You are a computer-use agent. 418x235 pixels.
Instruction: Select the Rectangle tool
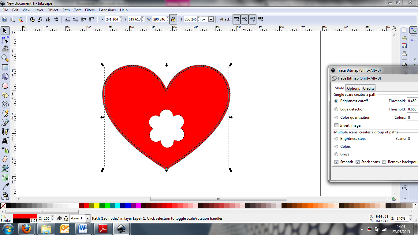click(5, 67)
